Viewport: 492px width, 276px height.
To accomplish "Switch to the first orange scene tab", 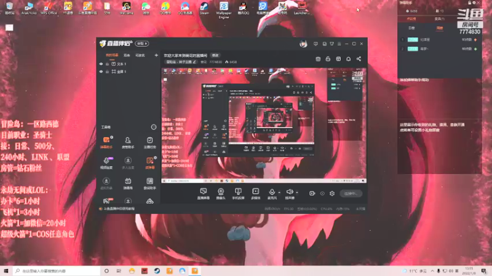I will click(x=112, y=55).
